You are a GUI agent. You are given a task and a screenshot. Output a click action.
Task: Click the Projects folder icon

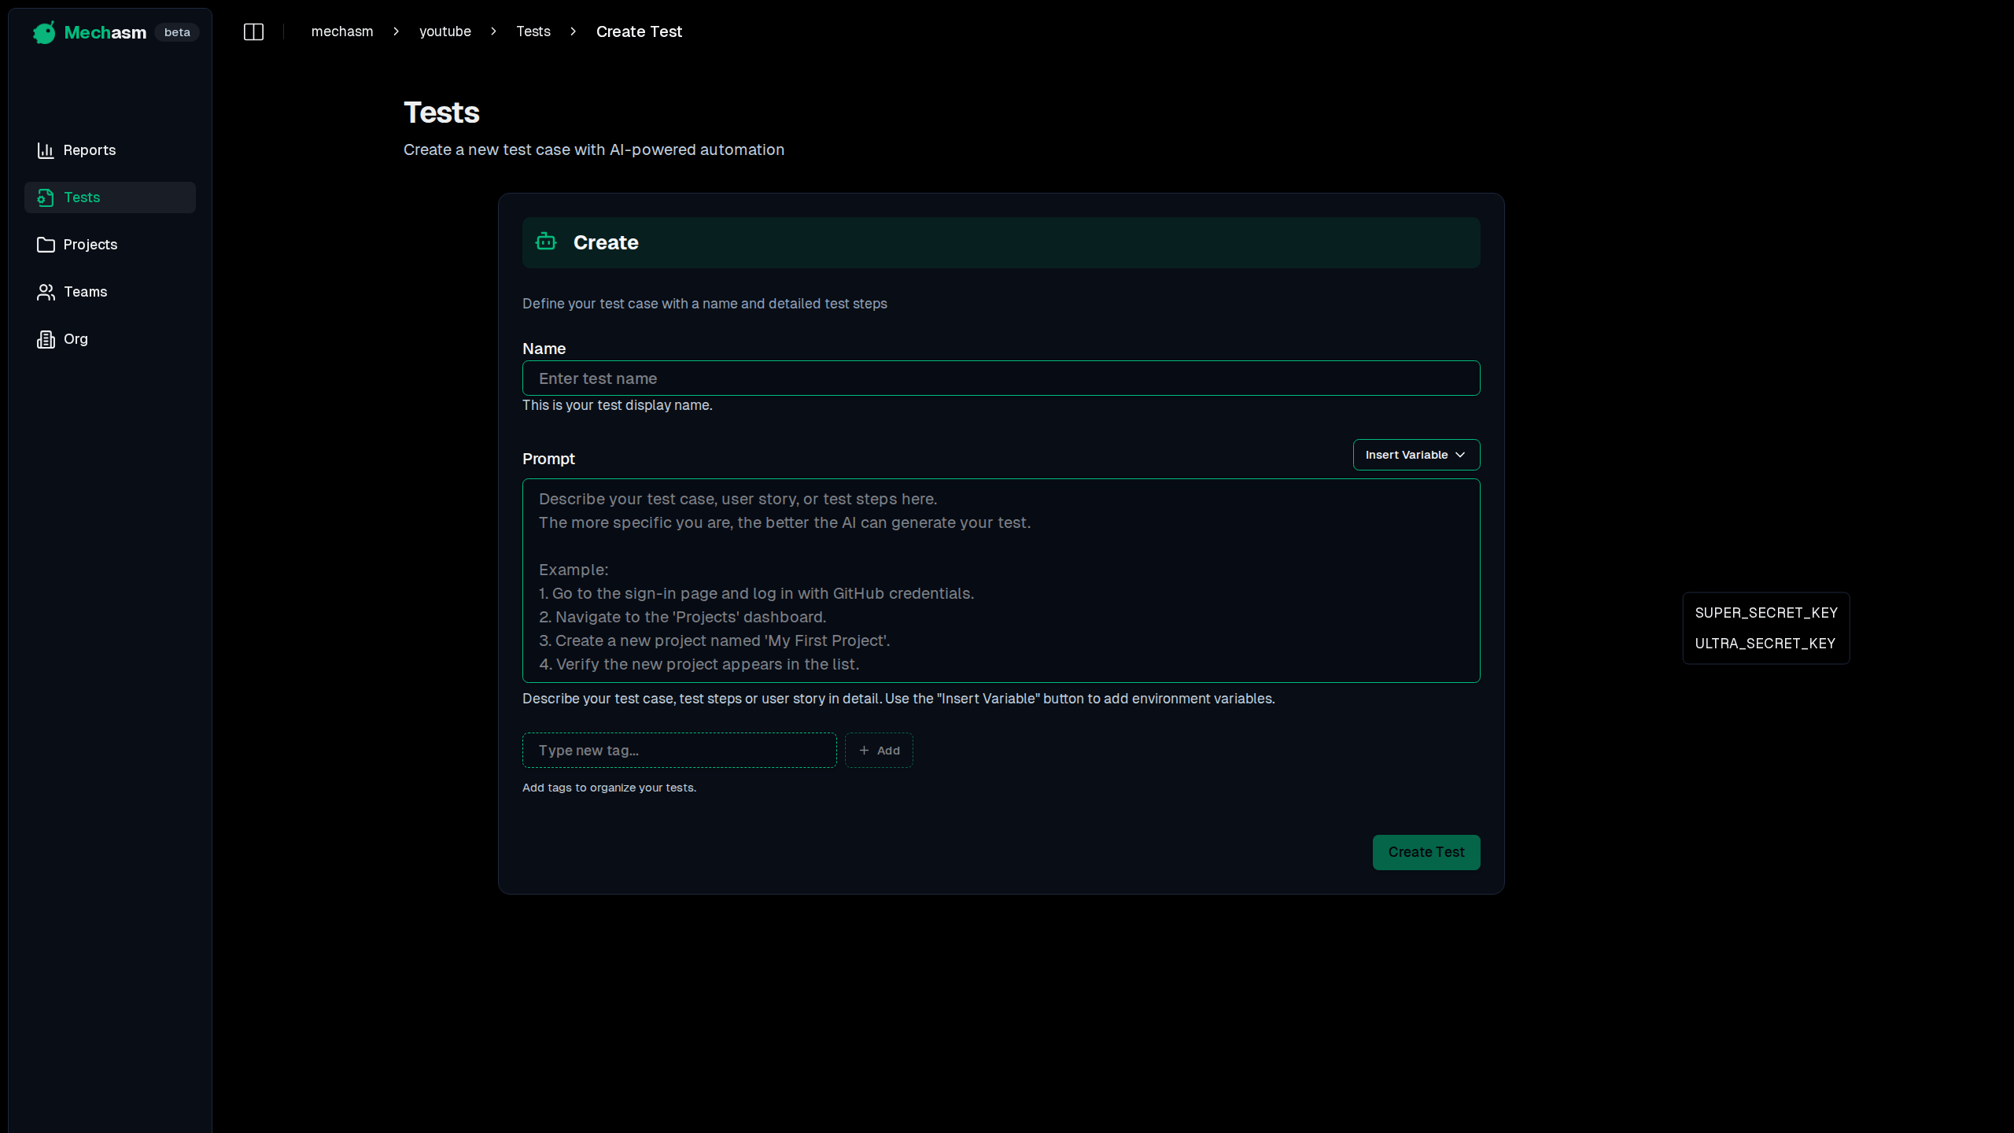point(46,245)
